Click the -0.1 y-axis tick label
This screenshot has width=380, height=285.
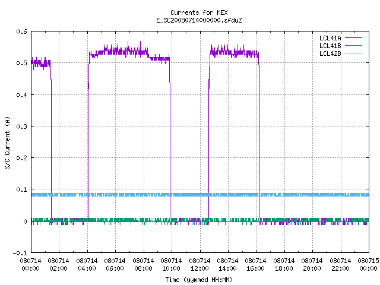coord(20,253)
